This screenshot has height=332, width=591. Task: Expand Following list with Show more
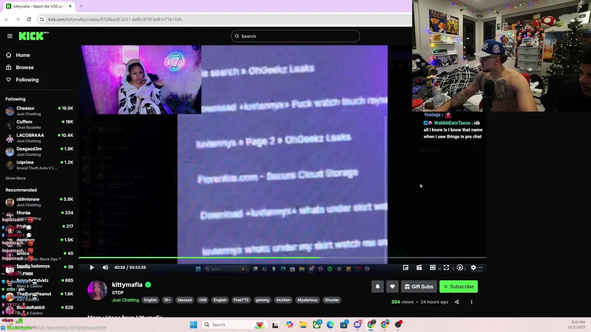click(x=16, y=178)
